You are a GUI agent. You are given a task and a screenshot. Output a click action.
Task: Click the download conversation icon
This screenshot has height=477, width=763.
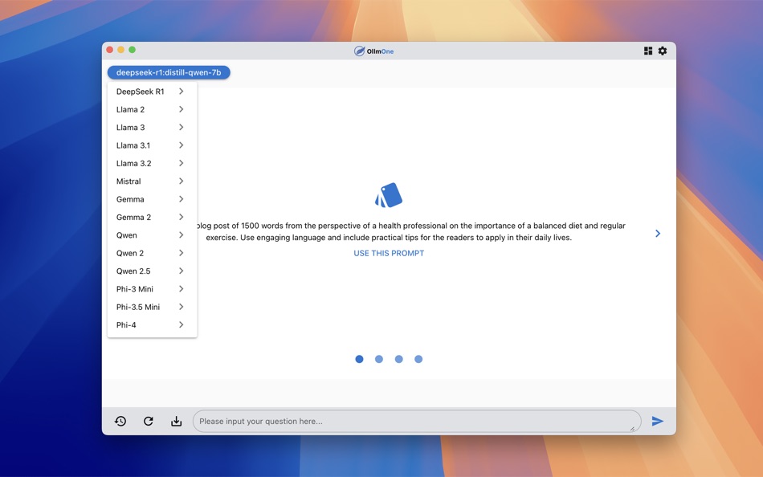click(176, 421)
